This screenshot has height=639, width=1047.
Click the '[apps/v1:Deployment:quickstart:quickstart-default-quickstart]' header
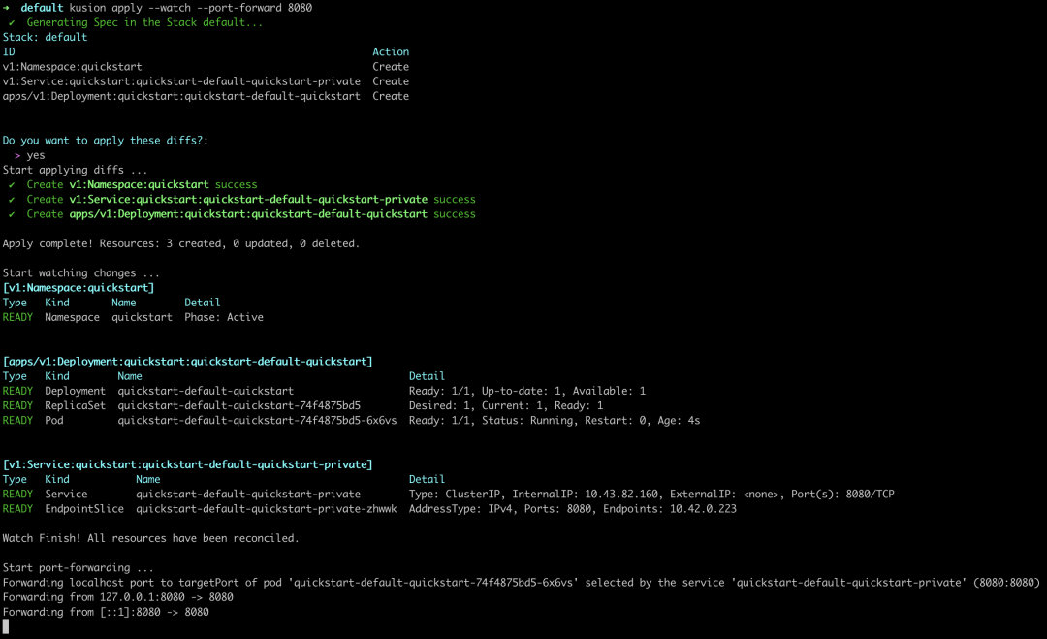(188, 362)
